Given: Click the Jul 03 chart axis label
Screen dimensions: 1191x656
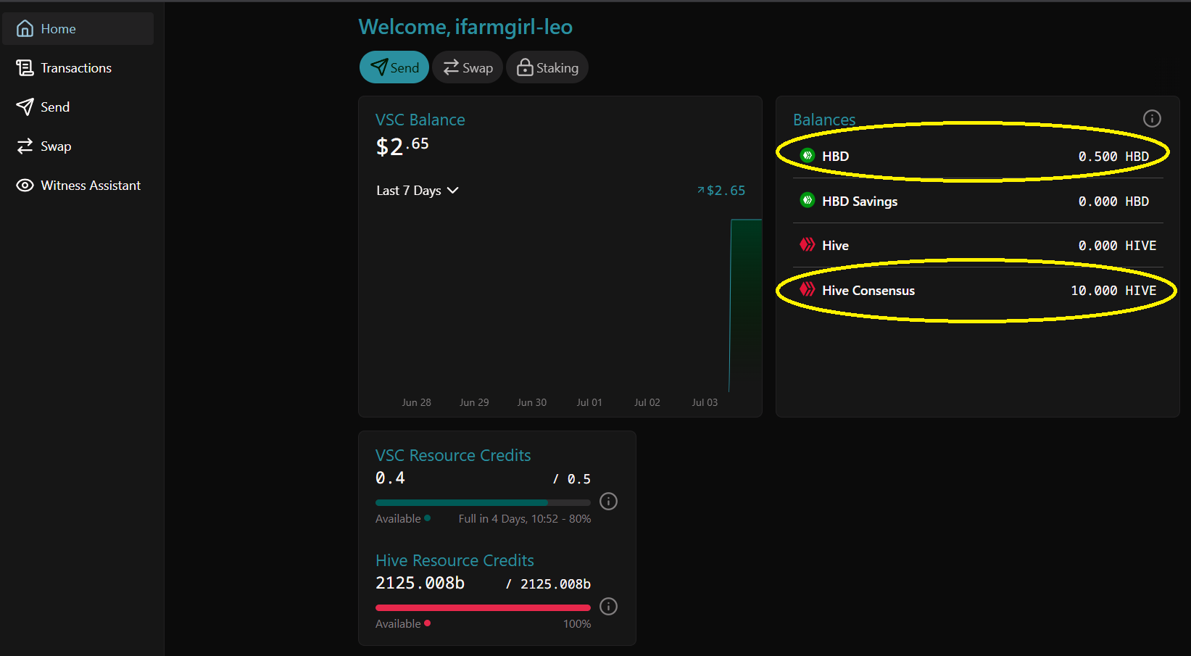Looking at the screenshot, I should [705, 402].
